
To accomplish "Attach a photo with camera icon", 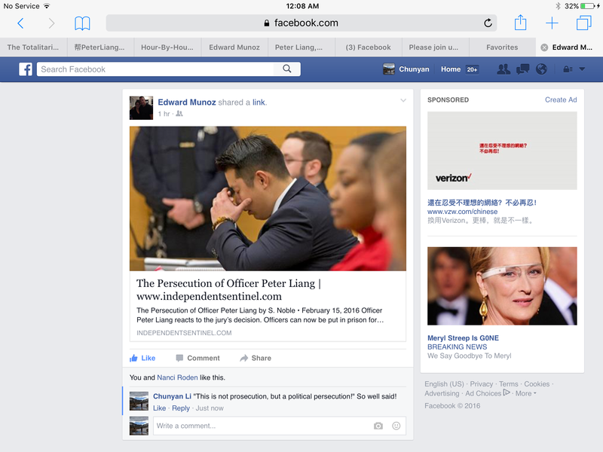I will pyautogui.click(x=378, y=426).
